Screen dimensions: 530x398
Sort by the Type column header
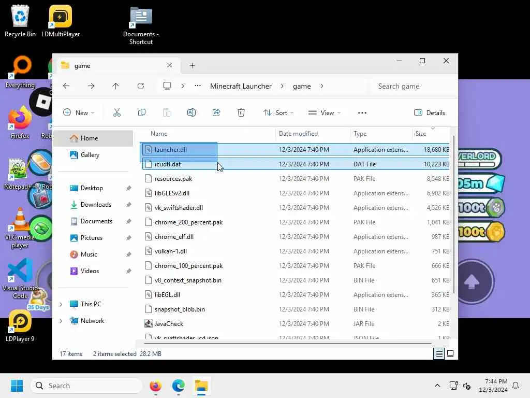pyautogui.click(x=360, y=134)
